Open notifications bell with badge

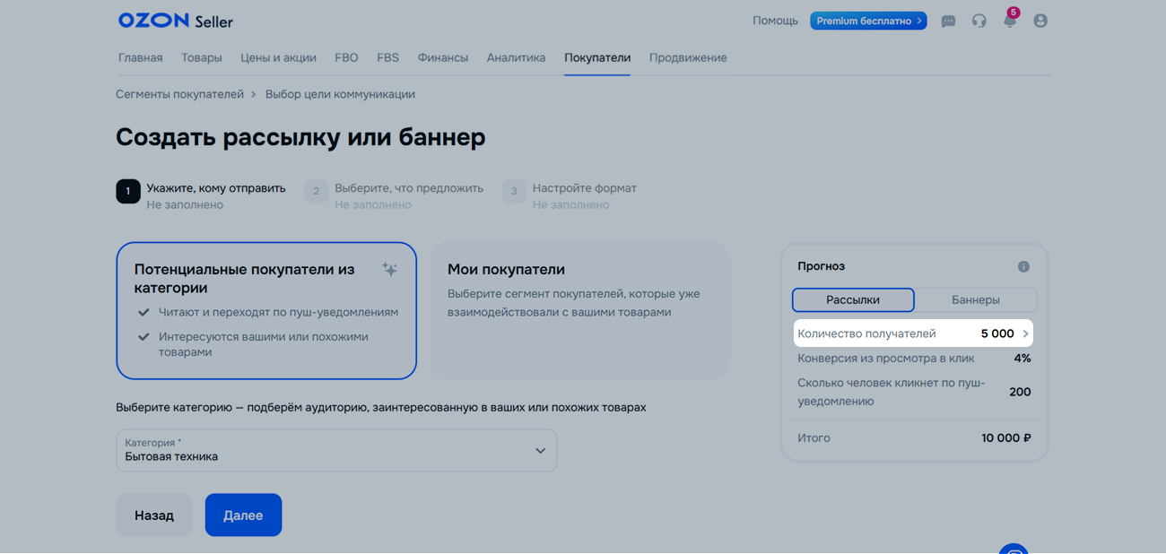(1010, 21)
